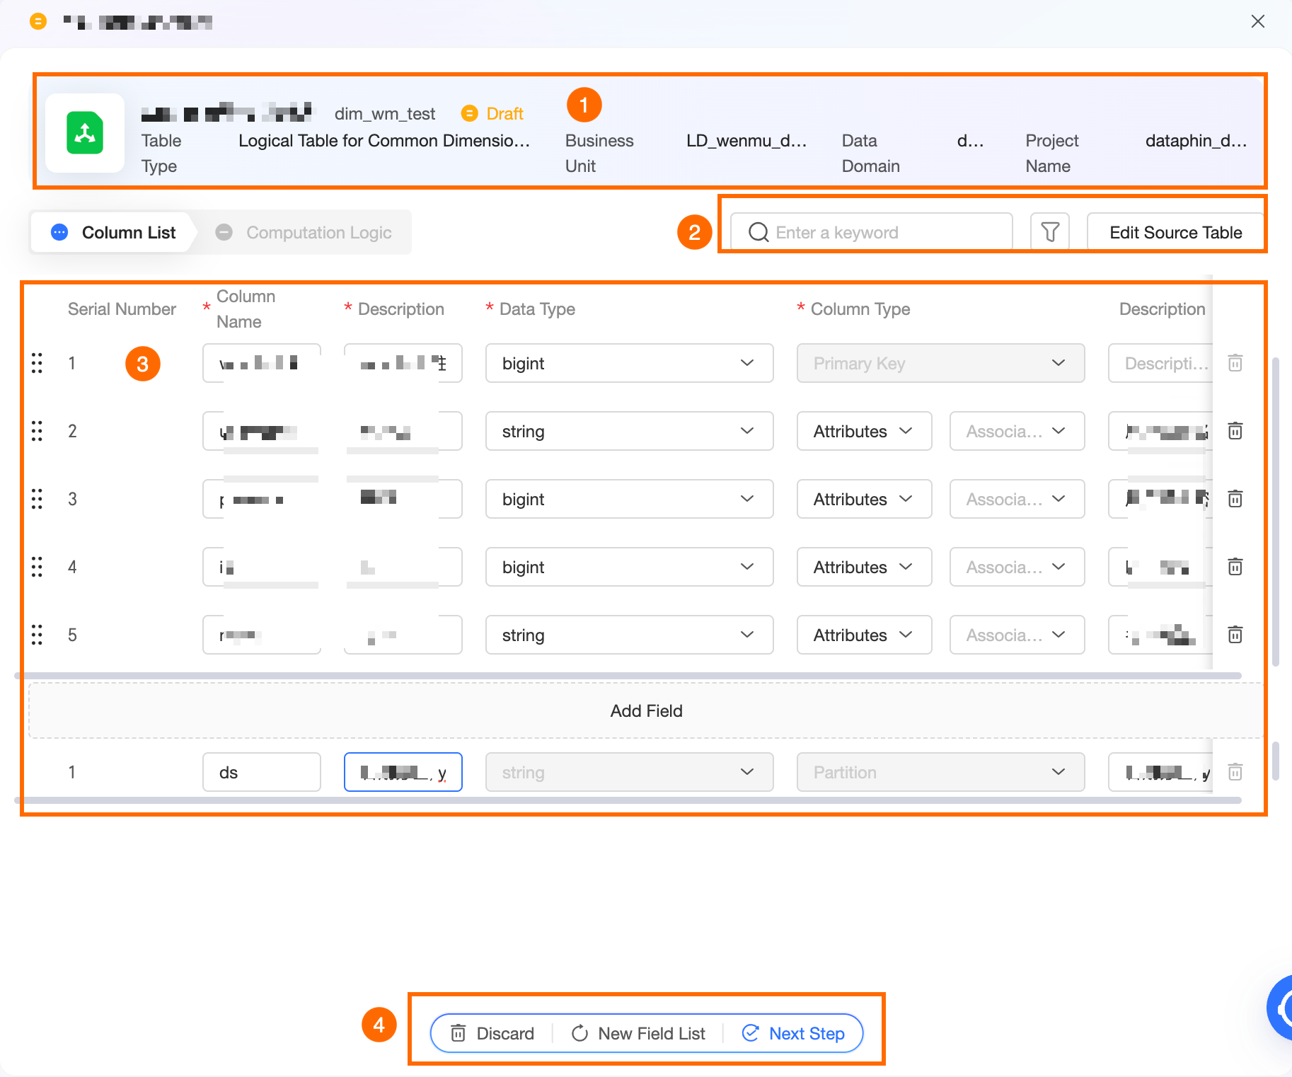Close the dialog with the X icon

pos(1257,21)
